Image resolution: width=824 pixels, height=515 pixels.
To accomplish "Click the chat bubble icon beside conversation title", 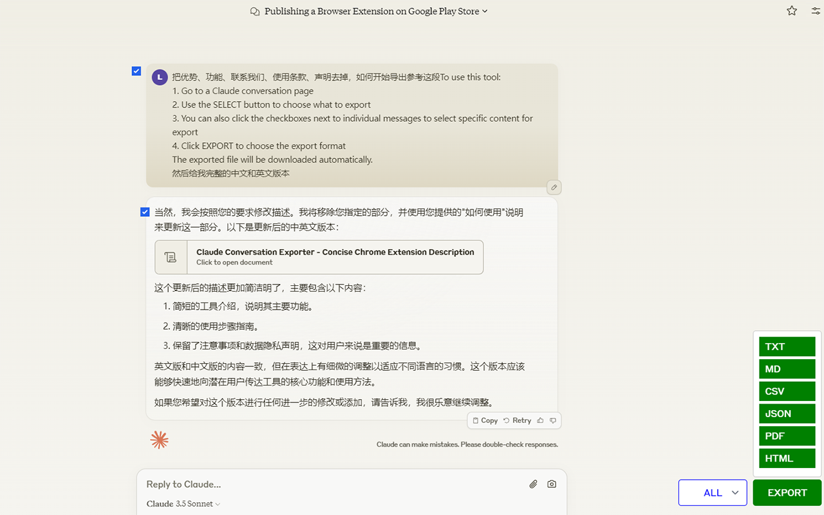I will point(255,12).
